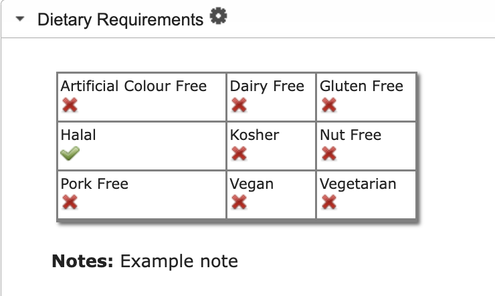
Task: Click the Pork Free label text
Action: tap(94, 183)
